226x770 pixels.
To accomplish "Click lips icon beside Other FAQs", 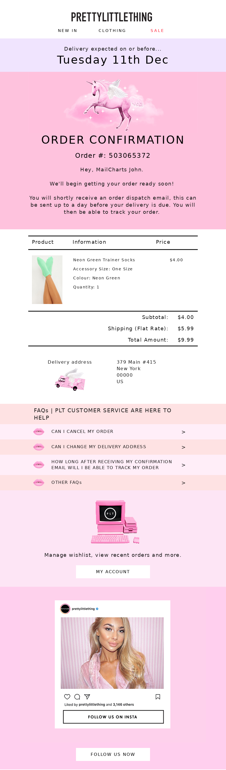I will (x=38, y=482).
